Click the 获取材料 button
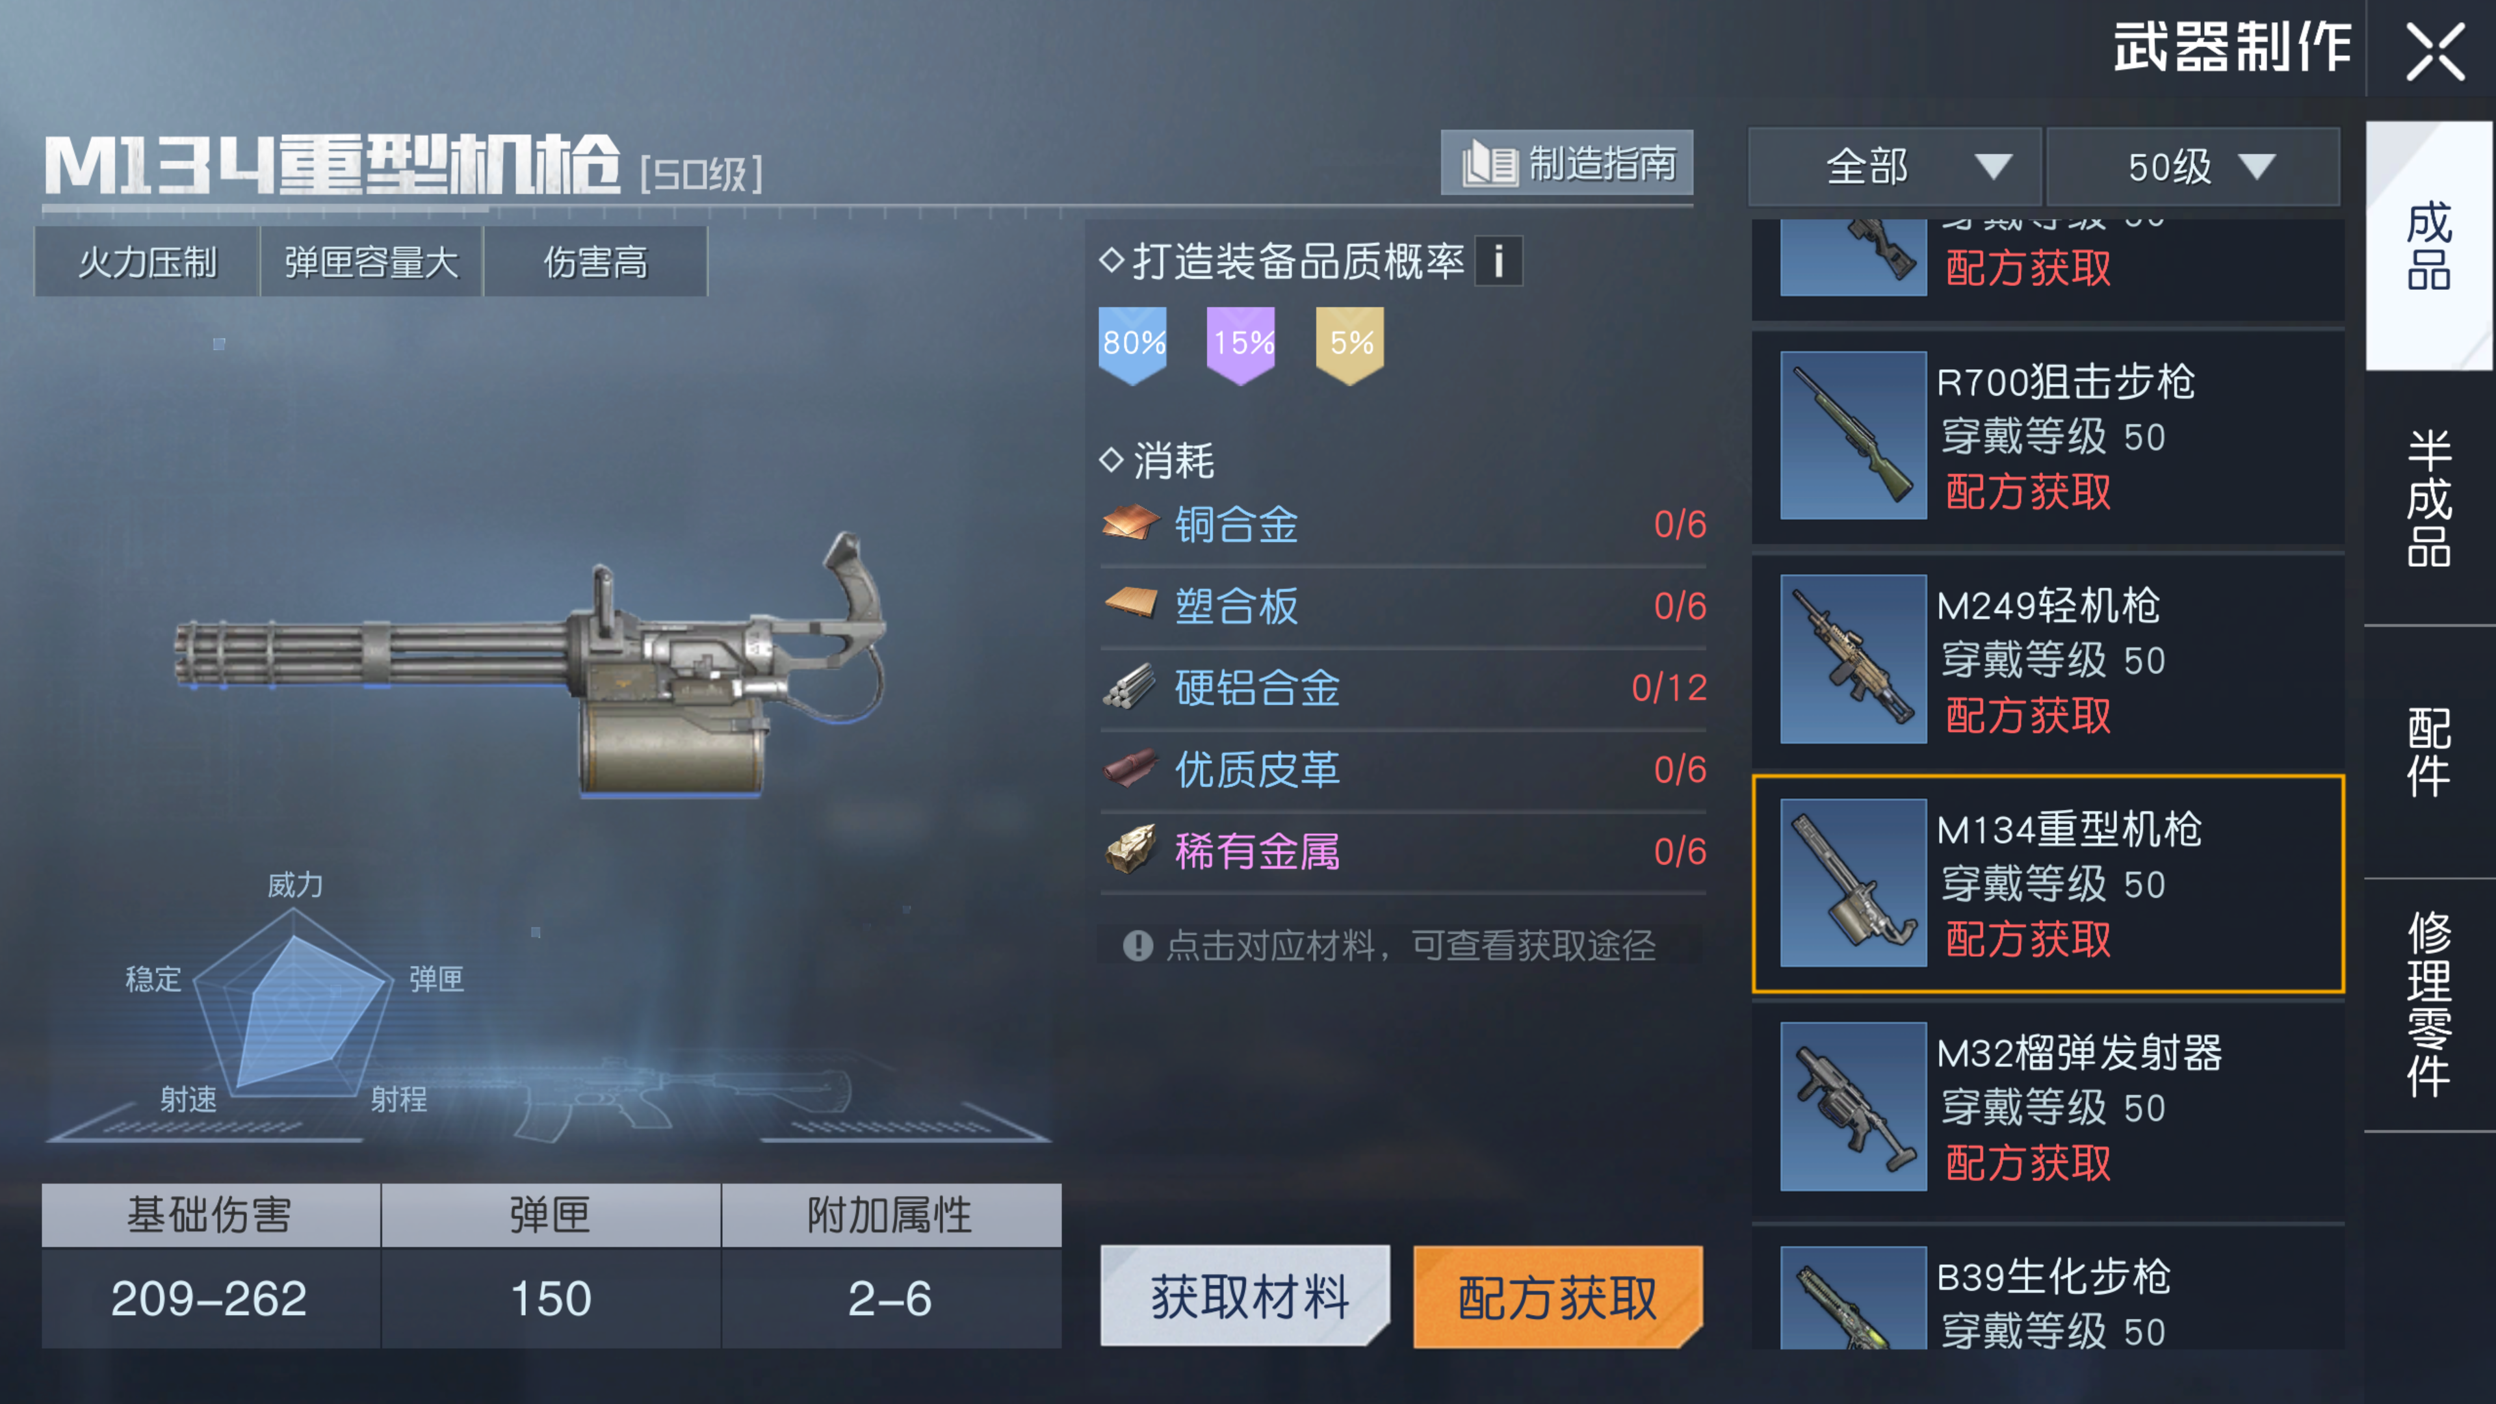 pos(1245,1297)
